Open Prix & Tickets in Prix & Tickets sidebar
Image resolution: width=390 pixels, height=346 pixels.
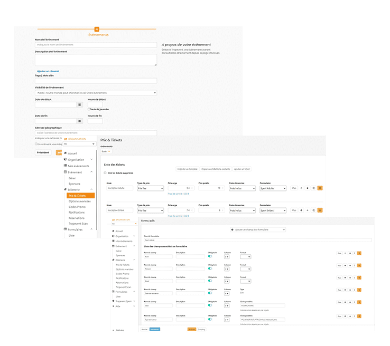[80, 196]
